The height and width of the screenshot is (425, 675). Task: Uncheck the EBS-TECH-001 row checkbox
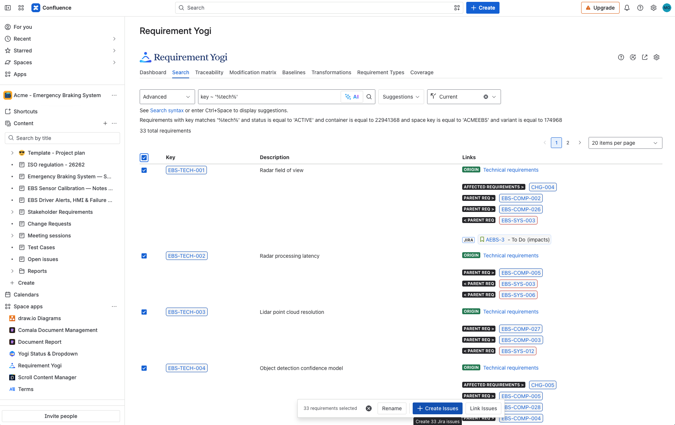point(144,170)
